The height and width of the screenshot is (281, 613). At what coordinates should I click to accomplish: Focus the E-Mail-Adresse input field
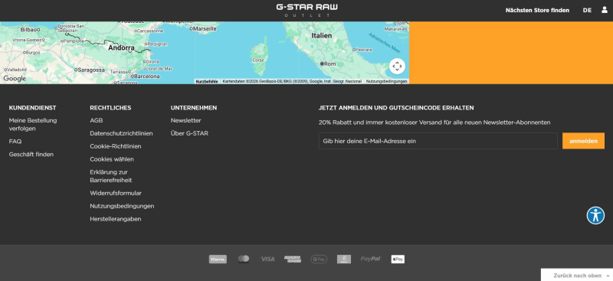438,141
